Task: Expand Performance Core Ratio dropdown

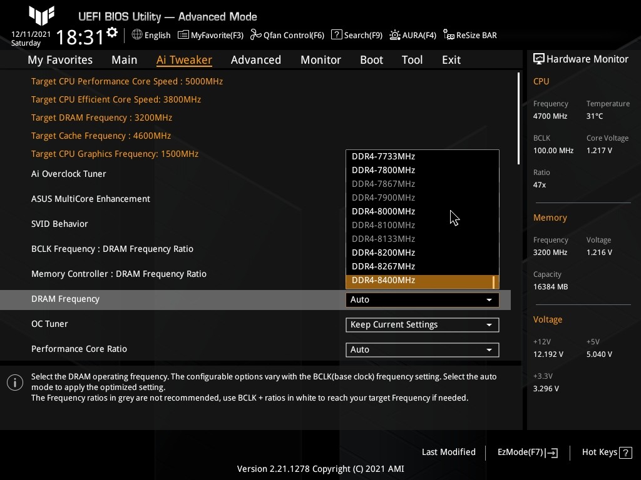Action: [422, 349]
